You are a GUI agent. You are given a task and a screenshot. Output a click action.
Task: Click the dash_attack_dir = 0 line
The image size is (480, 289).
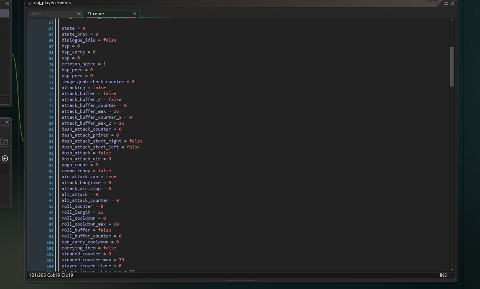(x=86, y=159)
